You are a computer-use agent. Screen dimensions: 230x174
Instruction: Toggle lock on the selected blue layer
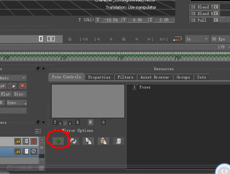(18, 151)
